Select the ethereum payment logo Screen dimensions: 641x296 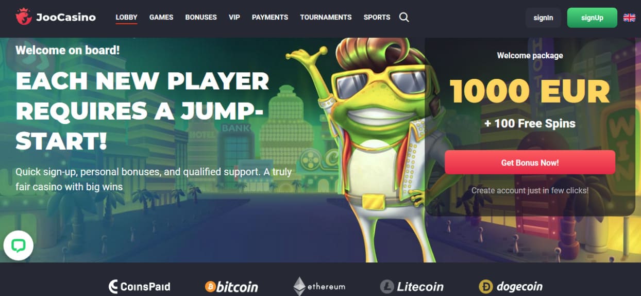[x=319, y=286]
